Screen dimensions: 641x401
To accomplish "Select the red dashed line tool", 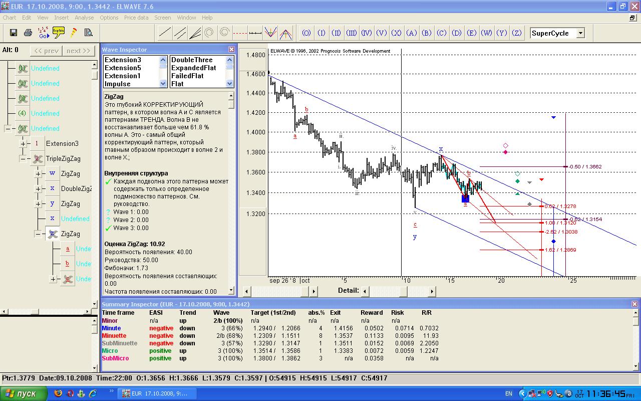I will [240, 33].
